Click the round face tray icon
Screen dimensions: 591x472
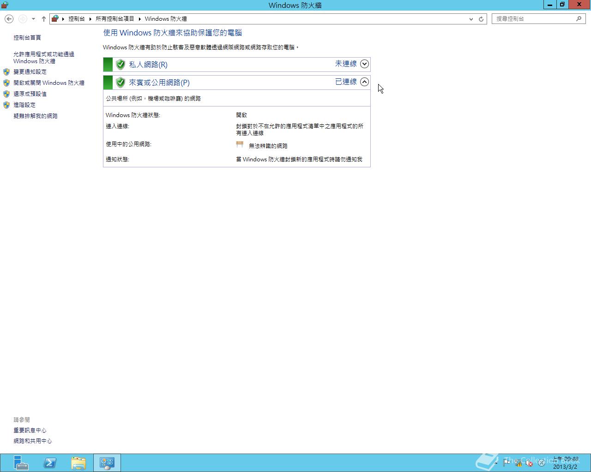click(541, 463)
